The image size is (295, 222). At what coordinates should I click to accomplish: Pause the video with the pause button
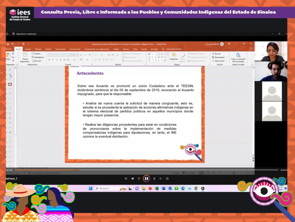coord(146,178)
